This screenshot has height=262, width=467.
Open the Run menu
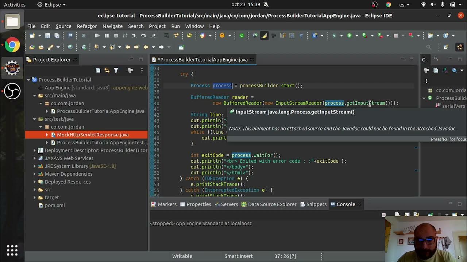click(x=175, y=26)
